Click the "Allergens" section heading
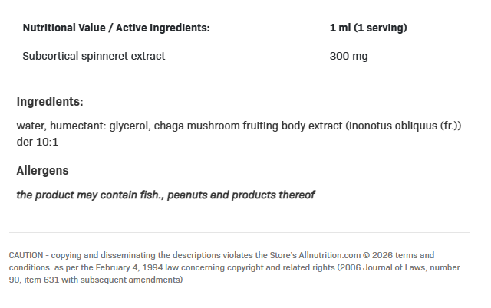This screenshot has height=308, width=491. click(43, 170)
